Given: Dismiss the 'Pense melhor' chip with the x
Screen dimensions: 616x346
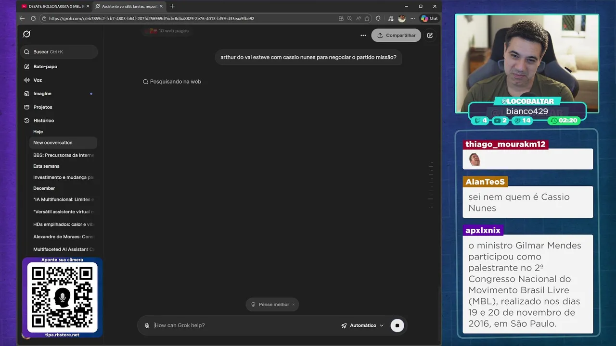Looking at the screenshot, I should 293,305.
